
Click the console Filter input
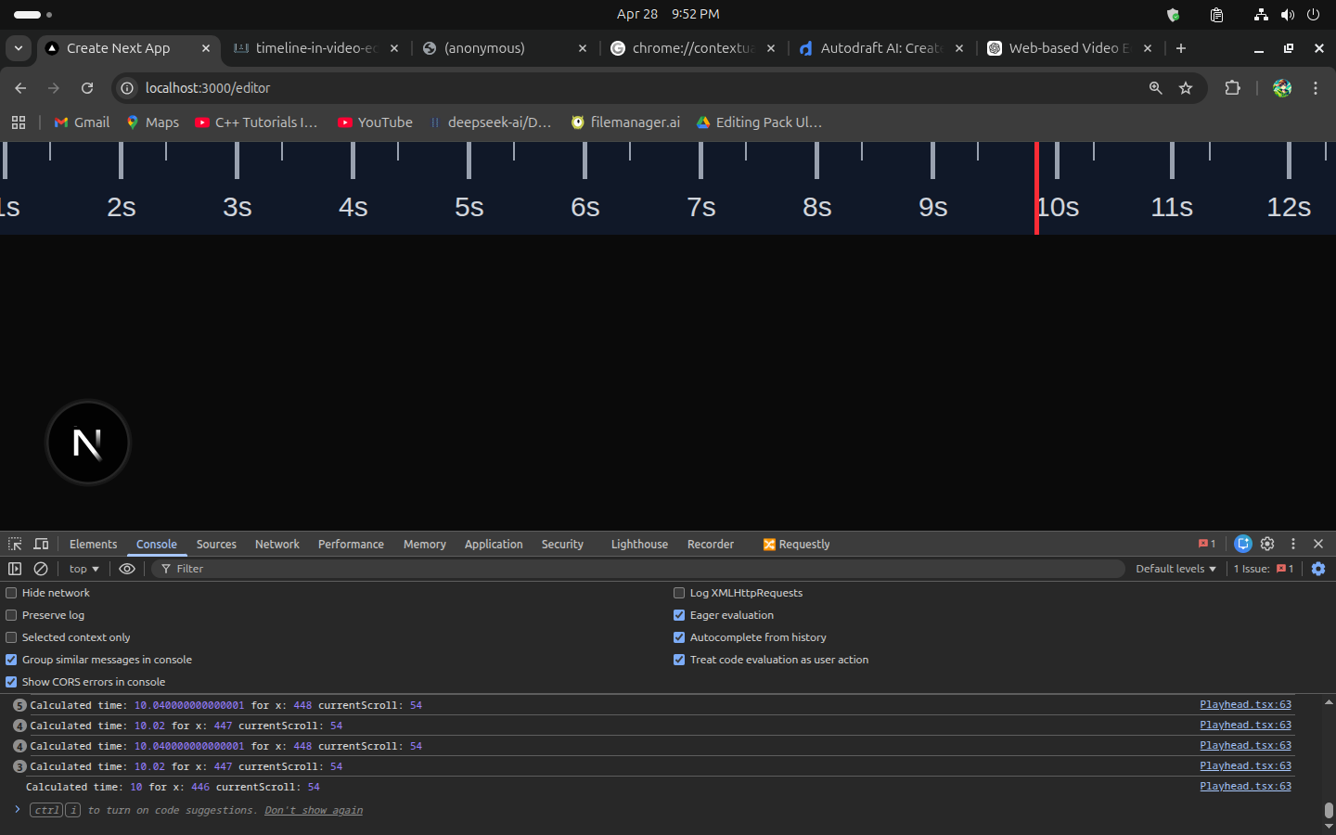point(640,569)
